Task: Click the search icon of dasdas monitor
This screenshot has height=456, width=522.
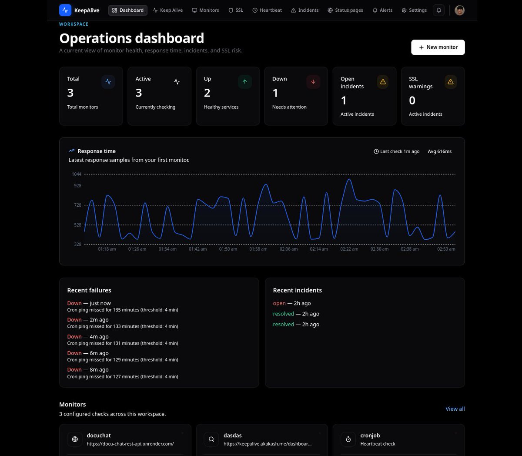Action: (211, 439)
